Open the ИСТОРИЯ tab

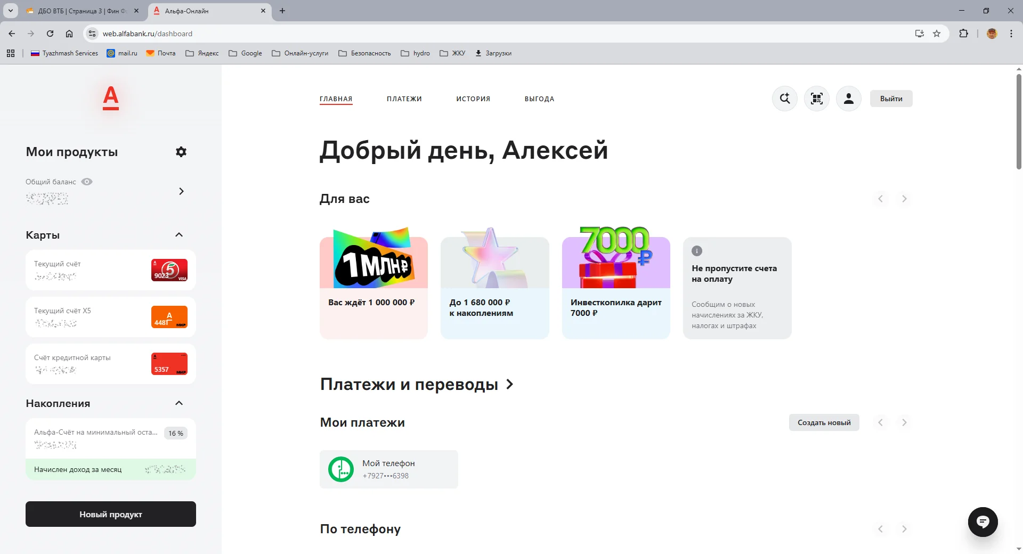pos(473,99)
